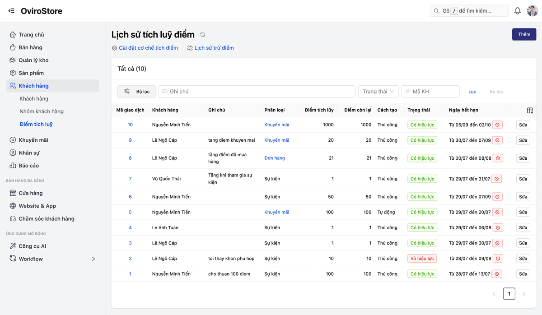Viewport: 542px width, 315px height.
Task: Disable transaction 10 with the red icon
Action: pyautogui.click(x=497, y=125)
